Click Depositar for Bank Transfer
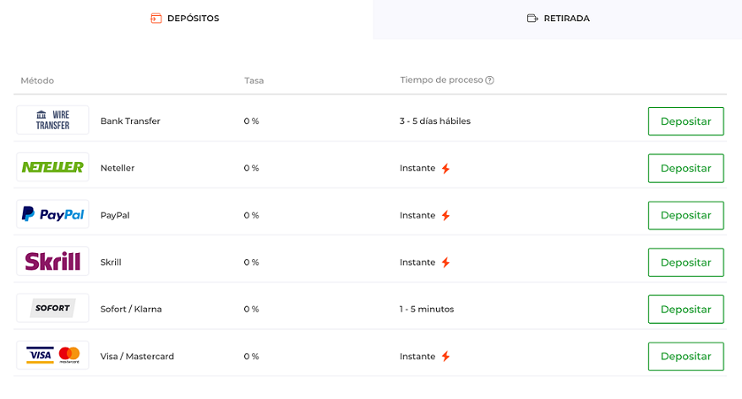This screenshot has width=742, height=399. (685, 121)
